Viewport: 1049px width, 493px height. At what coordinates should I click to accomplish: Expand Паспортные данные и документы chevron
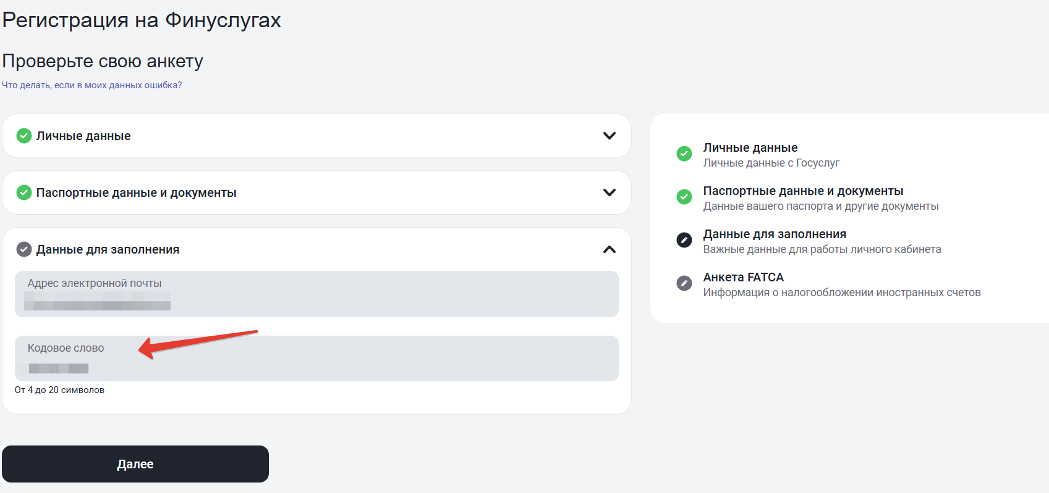click(609, 193)
